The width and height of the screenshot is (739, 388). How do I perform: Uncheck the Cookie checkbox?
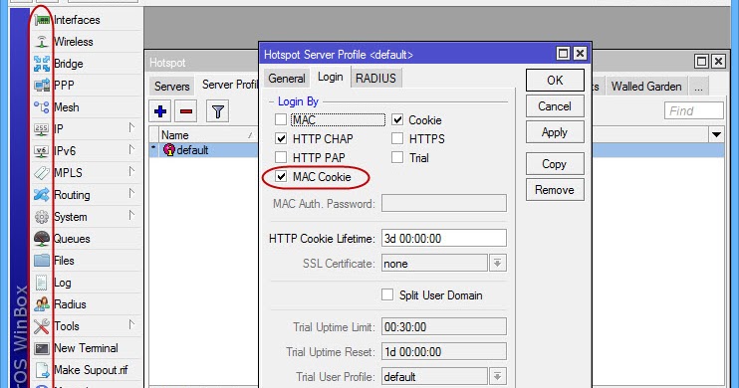[397, 119]
